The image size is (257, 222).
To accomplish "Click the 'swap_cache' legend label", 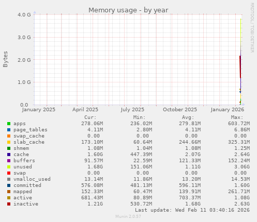I will pyautogui.click(x=29, y=136).
